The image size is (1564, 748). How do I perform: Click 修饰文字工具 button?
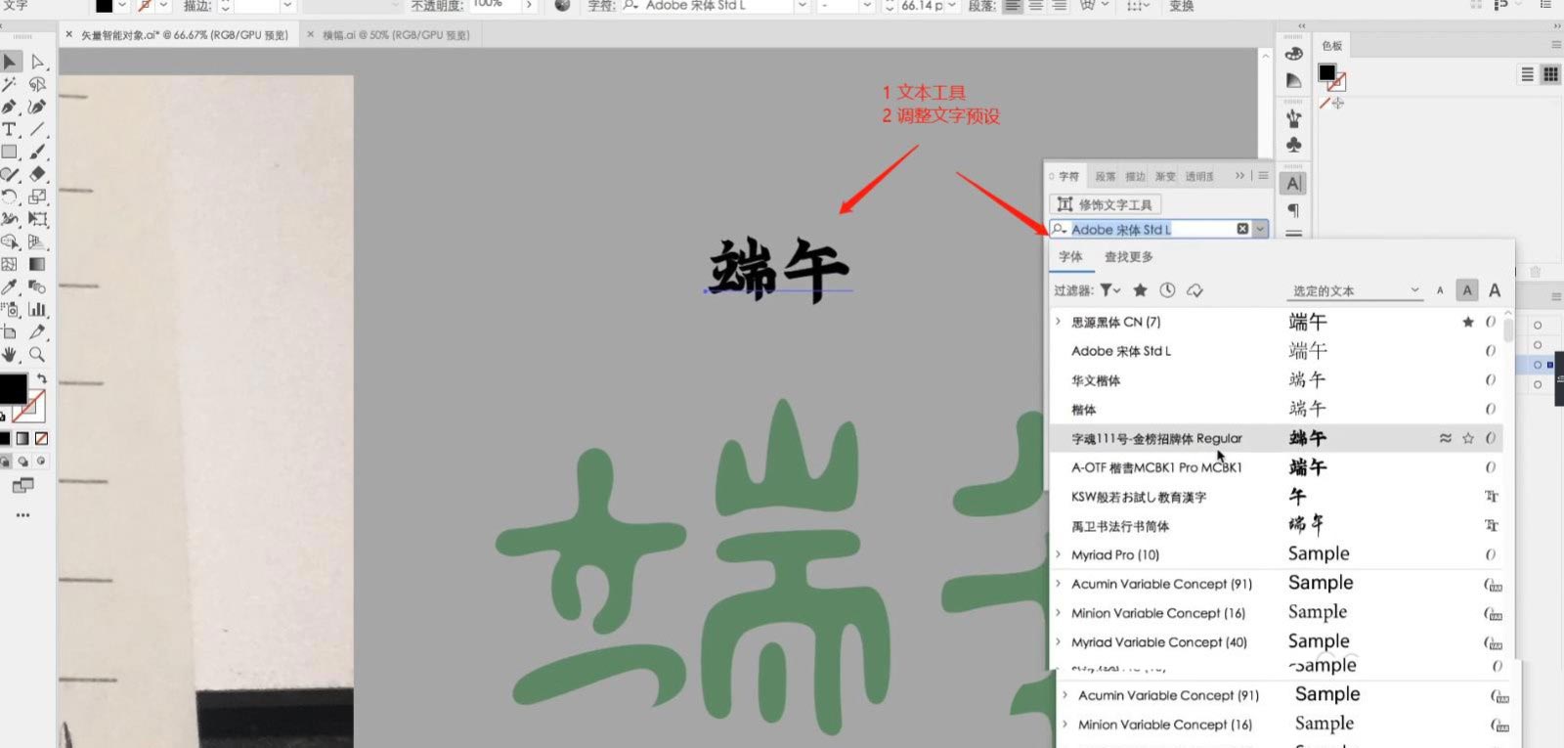click(x=1105, y=204)
